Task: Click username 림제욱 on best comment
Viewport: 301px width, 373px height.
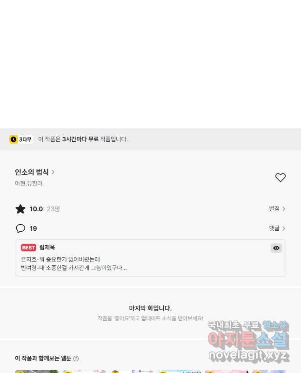Action: coord(47,248)
